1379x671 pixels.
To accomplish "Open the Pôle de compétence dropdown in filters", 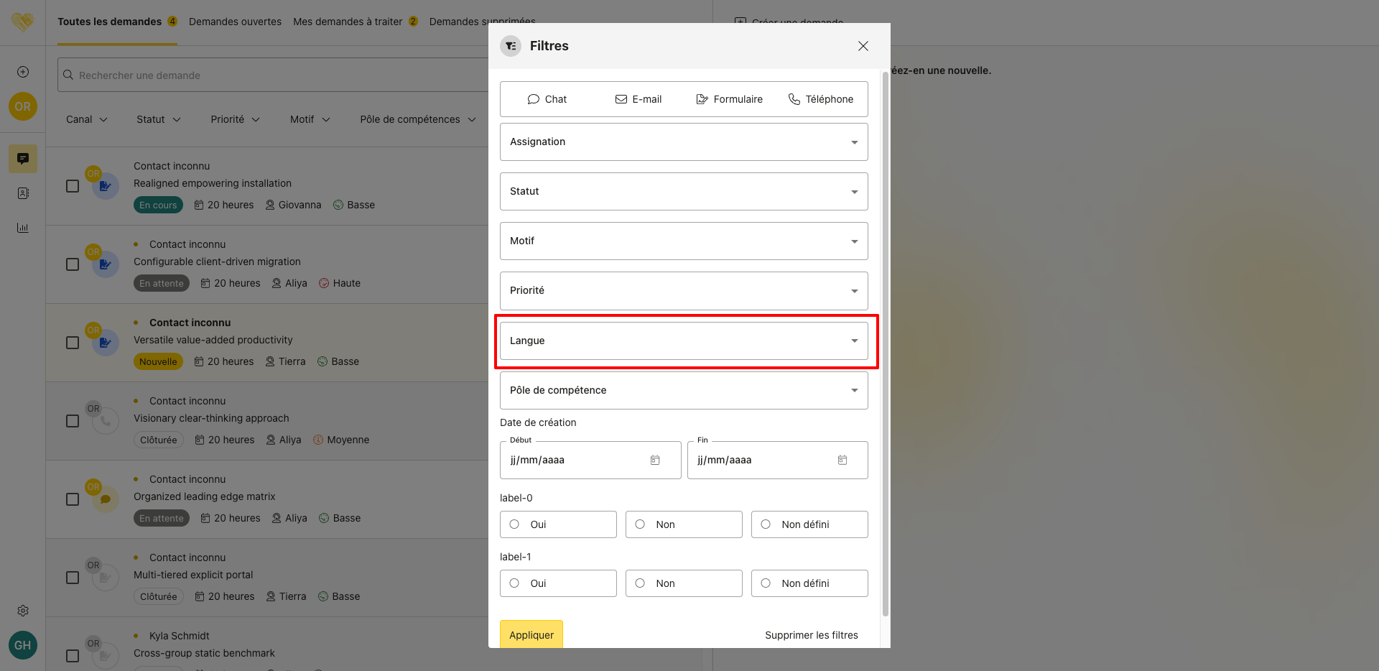I will 684,390.
